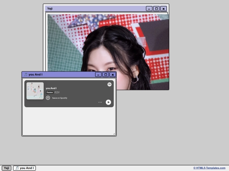
Task: Minimize the Yeji window
Action: click(149, 9)
